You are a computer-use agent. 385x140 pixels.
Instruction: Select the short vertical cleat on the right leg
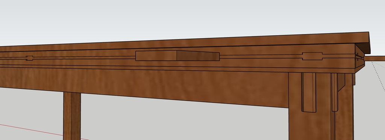click(309, 92)
